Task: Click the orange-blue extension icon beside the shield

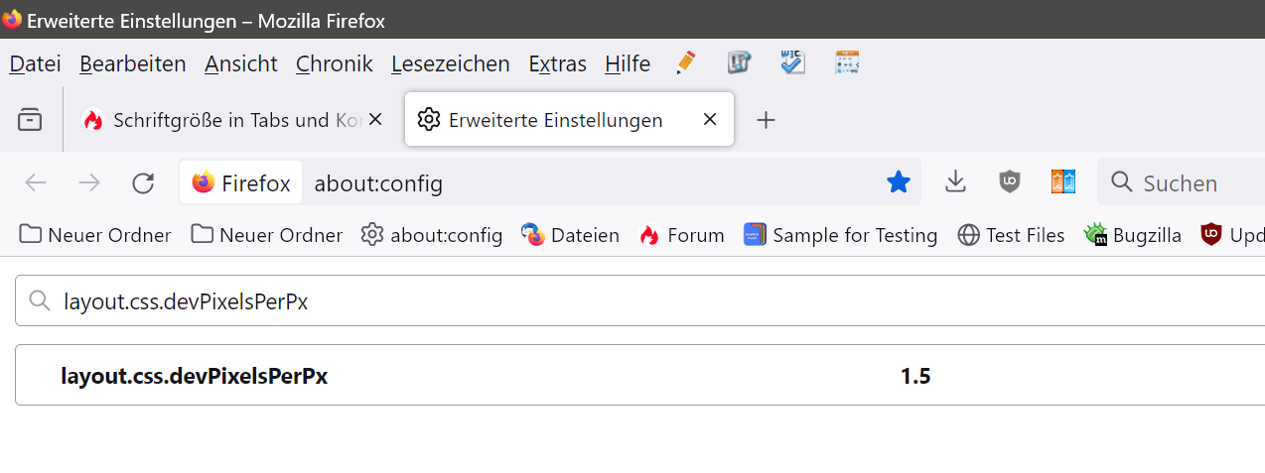Action: (x=1063, y=181)
